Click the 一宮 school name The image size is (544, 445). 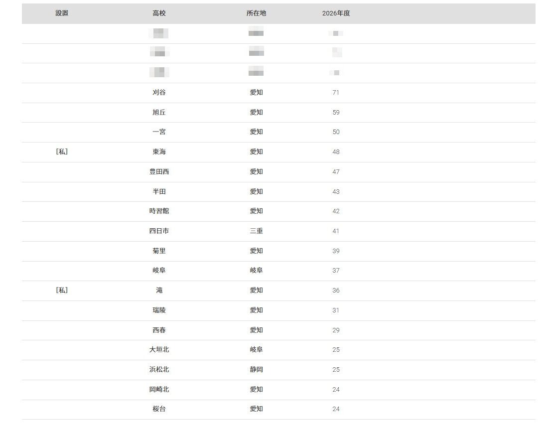pyautogui.click(x=159, y=132)
